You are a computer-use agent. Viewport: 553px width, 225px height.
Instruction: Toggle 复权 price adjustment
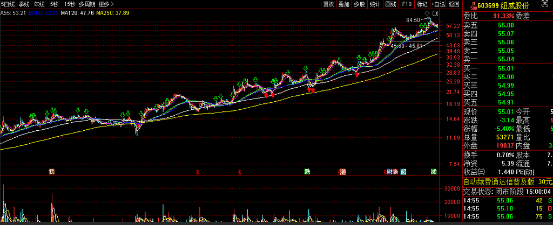tap(328, 4)
